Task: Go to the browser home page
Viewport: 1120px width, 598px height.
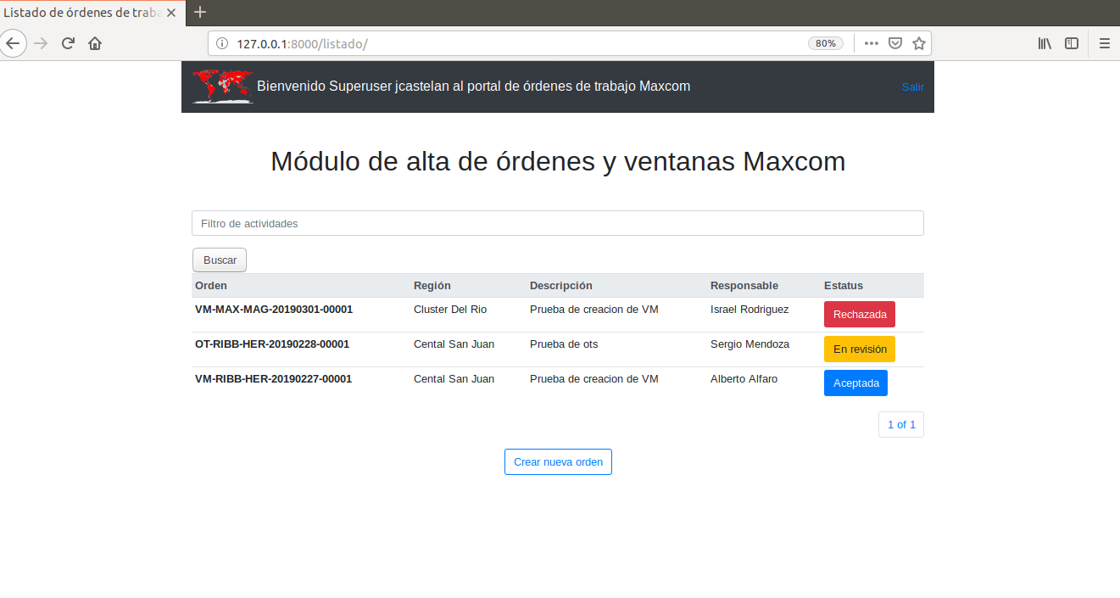Action: 95,43
